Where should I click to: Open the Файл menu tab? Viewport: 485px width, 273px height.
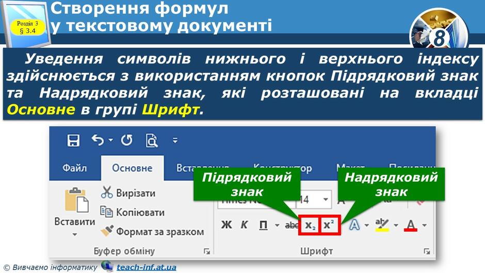pos(74,168)
